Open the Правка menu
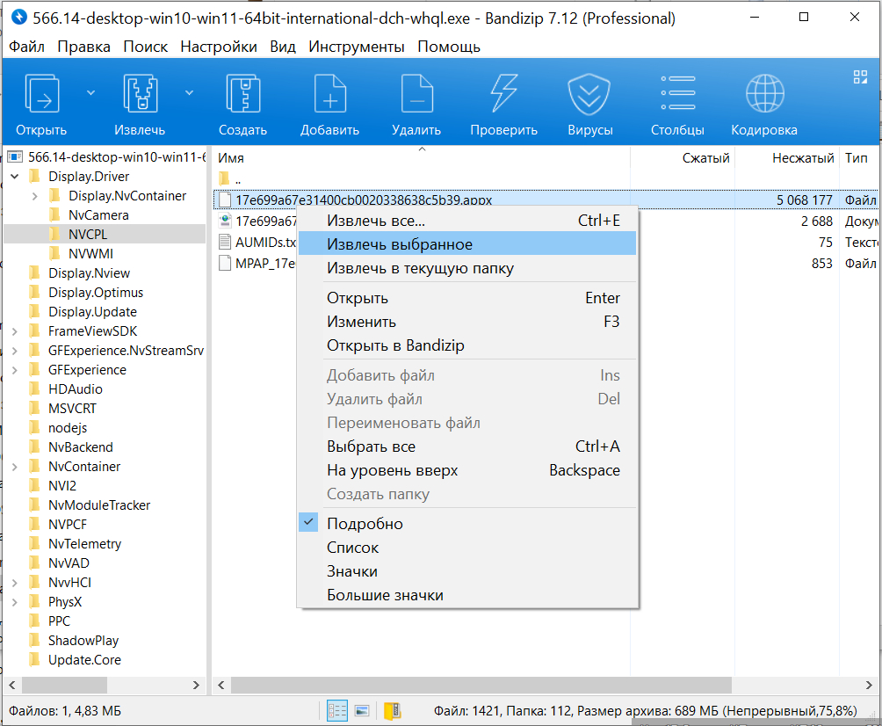Viewport: 882px width, 726px height. click(83, 47)
